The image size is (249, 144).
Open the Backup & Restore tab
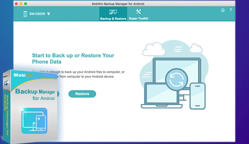pyautogui.click(x=113, y=14)
